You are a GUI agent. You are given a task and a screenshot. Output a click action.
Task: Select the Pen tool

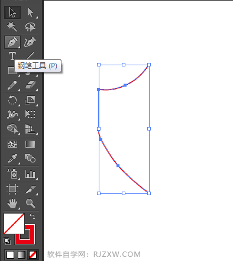[x=12, y=42]
